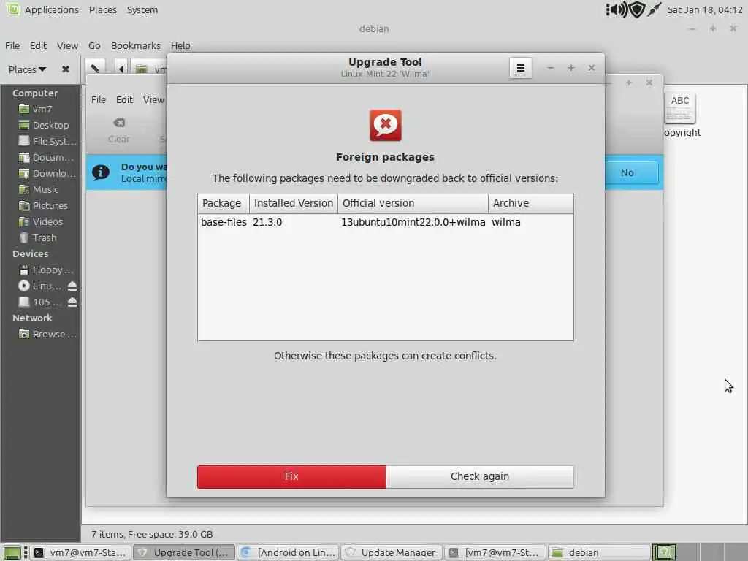Click the show desktop icon in taskbar
Image resolution: width=748 pixels, height=561 pixels.
pos(12,552)
